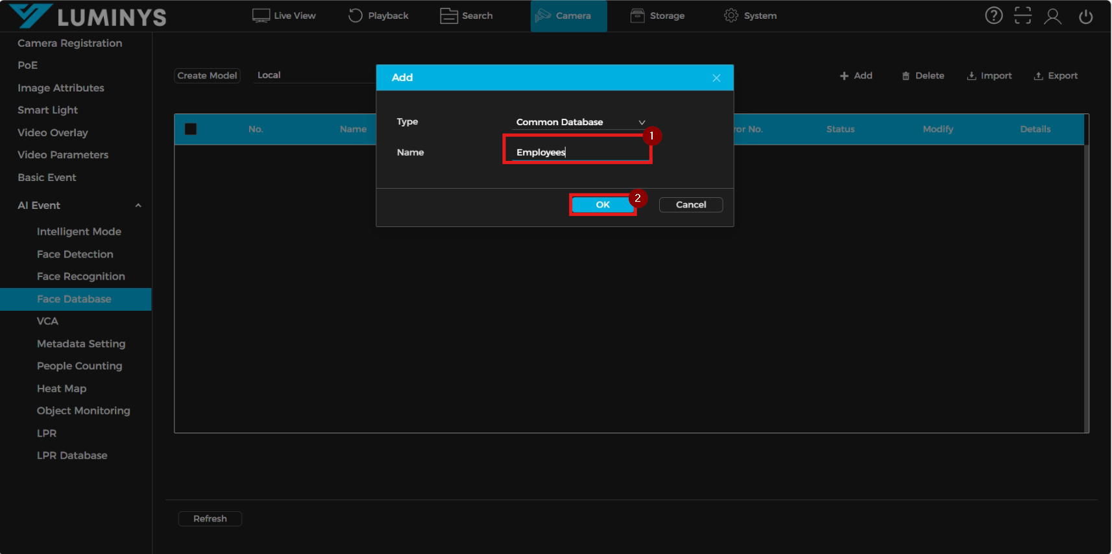This screenshot has width=1112, height=554.
Task: Close the Add dialog with X
Action: (716, 78)
